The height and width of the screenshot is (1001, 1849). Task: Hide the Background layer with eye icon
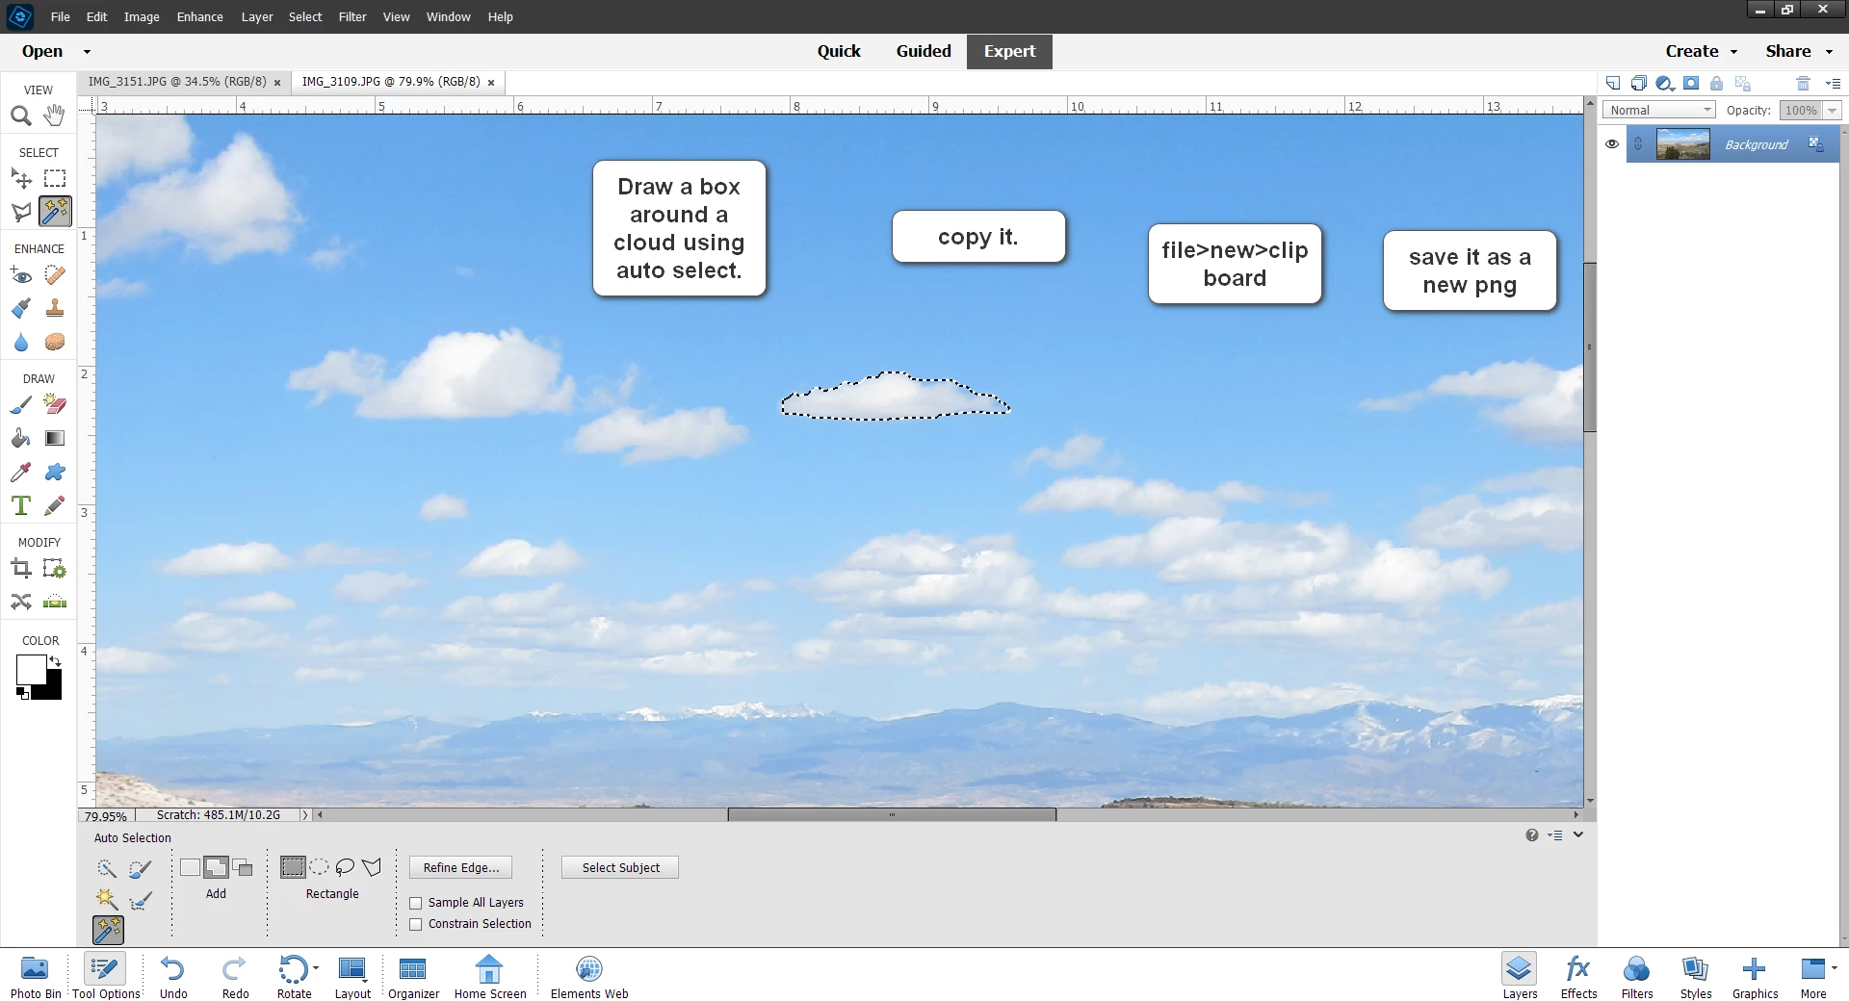click(1612, 144)
